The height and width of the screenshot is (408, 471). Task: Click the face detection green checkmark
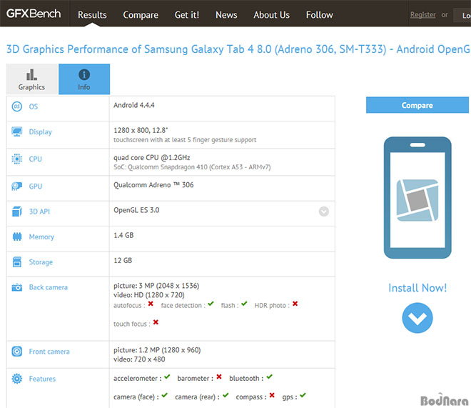coord(211,304)
